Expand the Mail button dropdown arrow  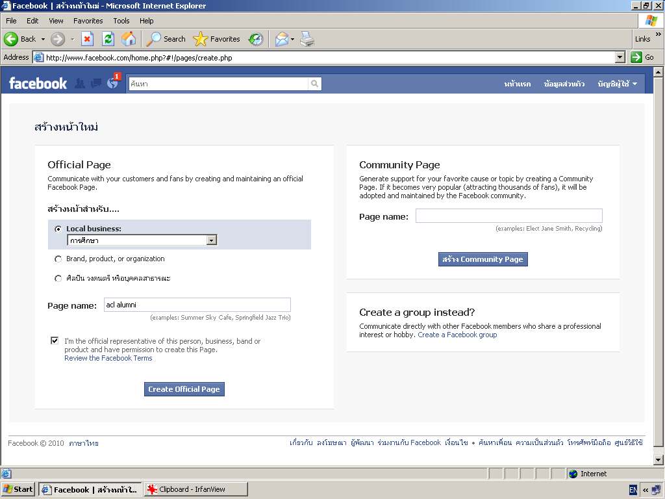pos(293,39)
